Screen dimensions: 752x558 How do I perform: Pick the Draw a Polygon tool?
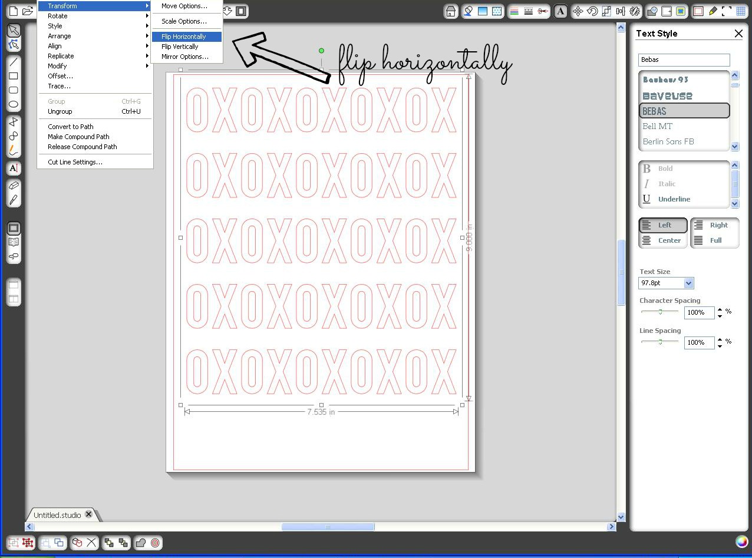coord(14,122)
